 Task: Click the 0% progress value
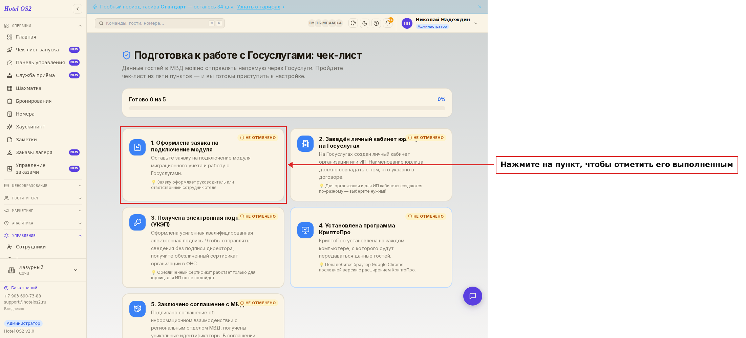pyautogui.click(x=441, y=99)
